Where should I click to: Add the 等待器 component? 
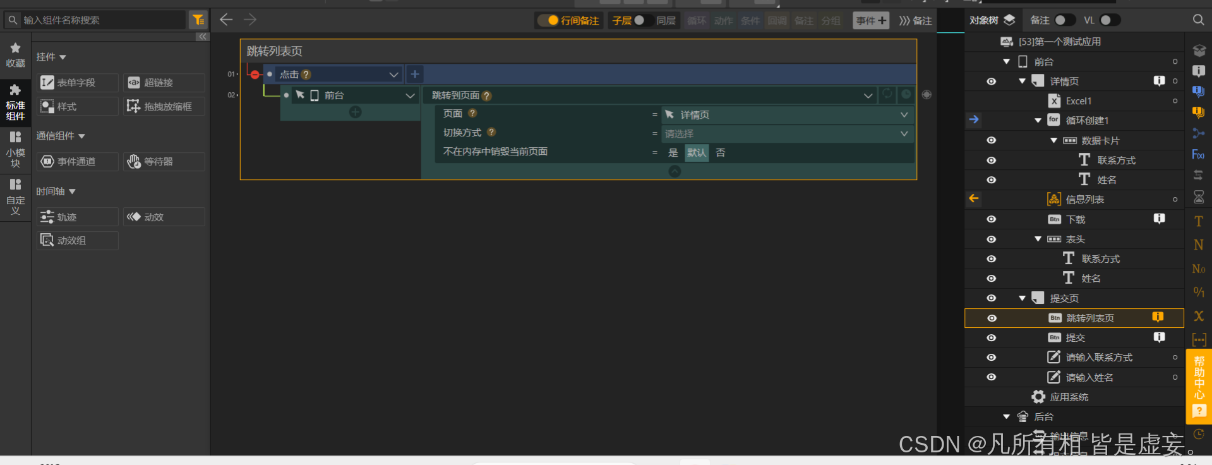tap(164, 162)
